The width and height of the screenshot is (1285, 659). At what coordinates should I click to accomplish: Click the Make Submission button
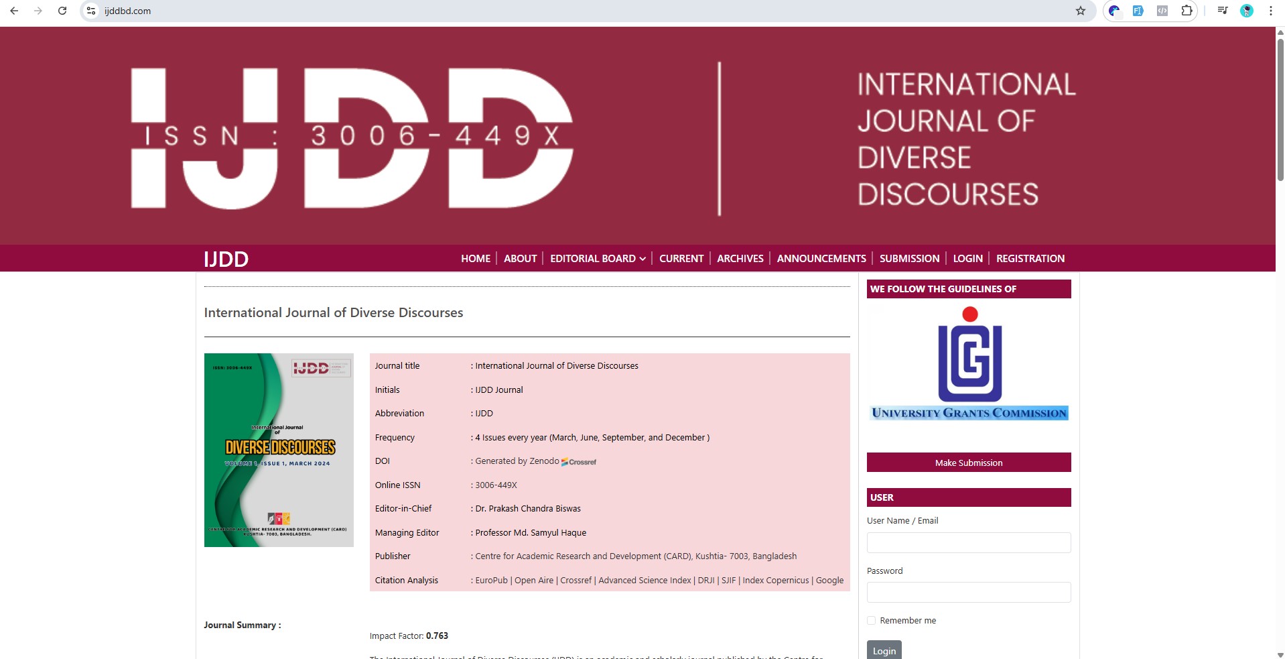coord(968,462)
